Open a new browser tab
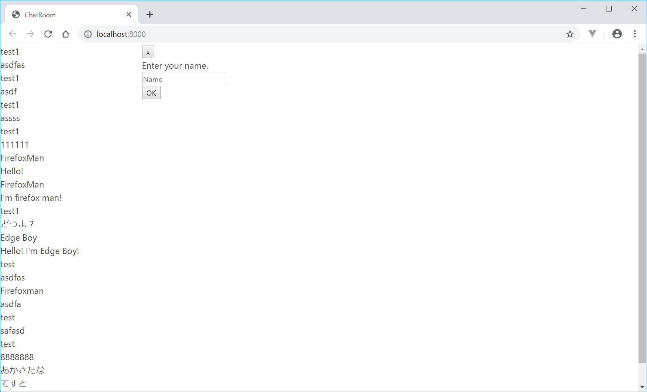 point(149,14)
